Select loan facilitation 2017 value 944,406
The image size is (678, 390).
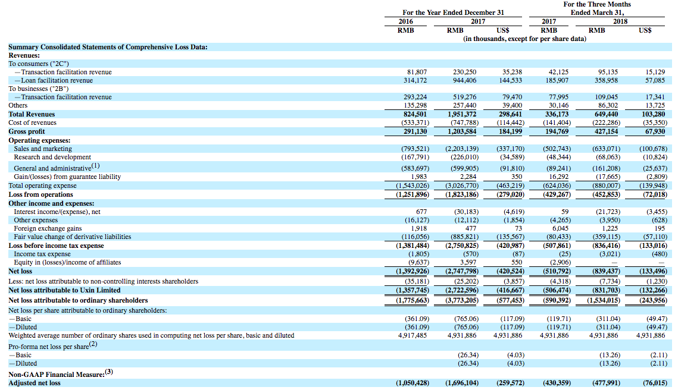(464, 80)
